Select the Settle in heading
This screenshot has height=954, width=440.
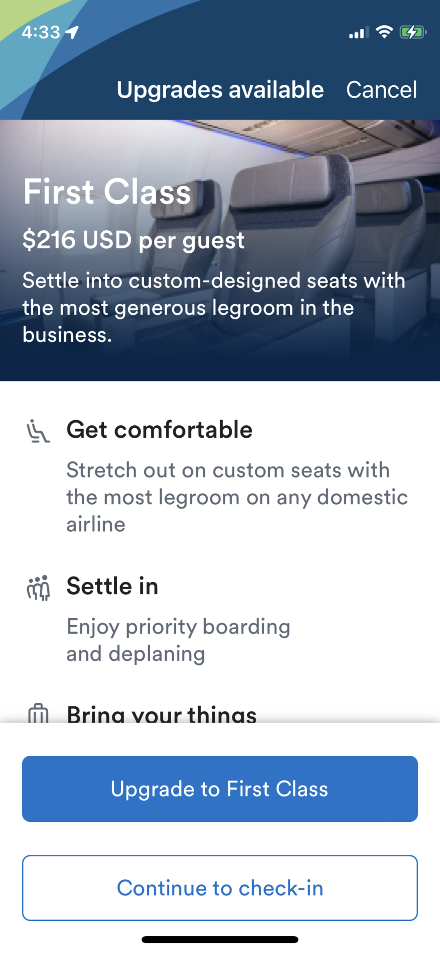[x=112, y=586]
